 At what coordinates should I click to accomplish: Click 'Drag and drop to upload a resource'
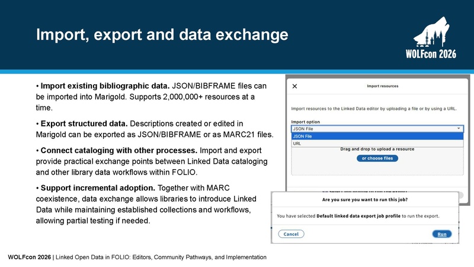coord(377,149)
